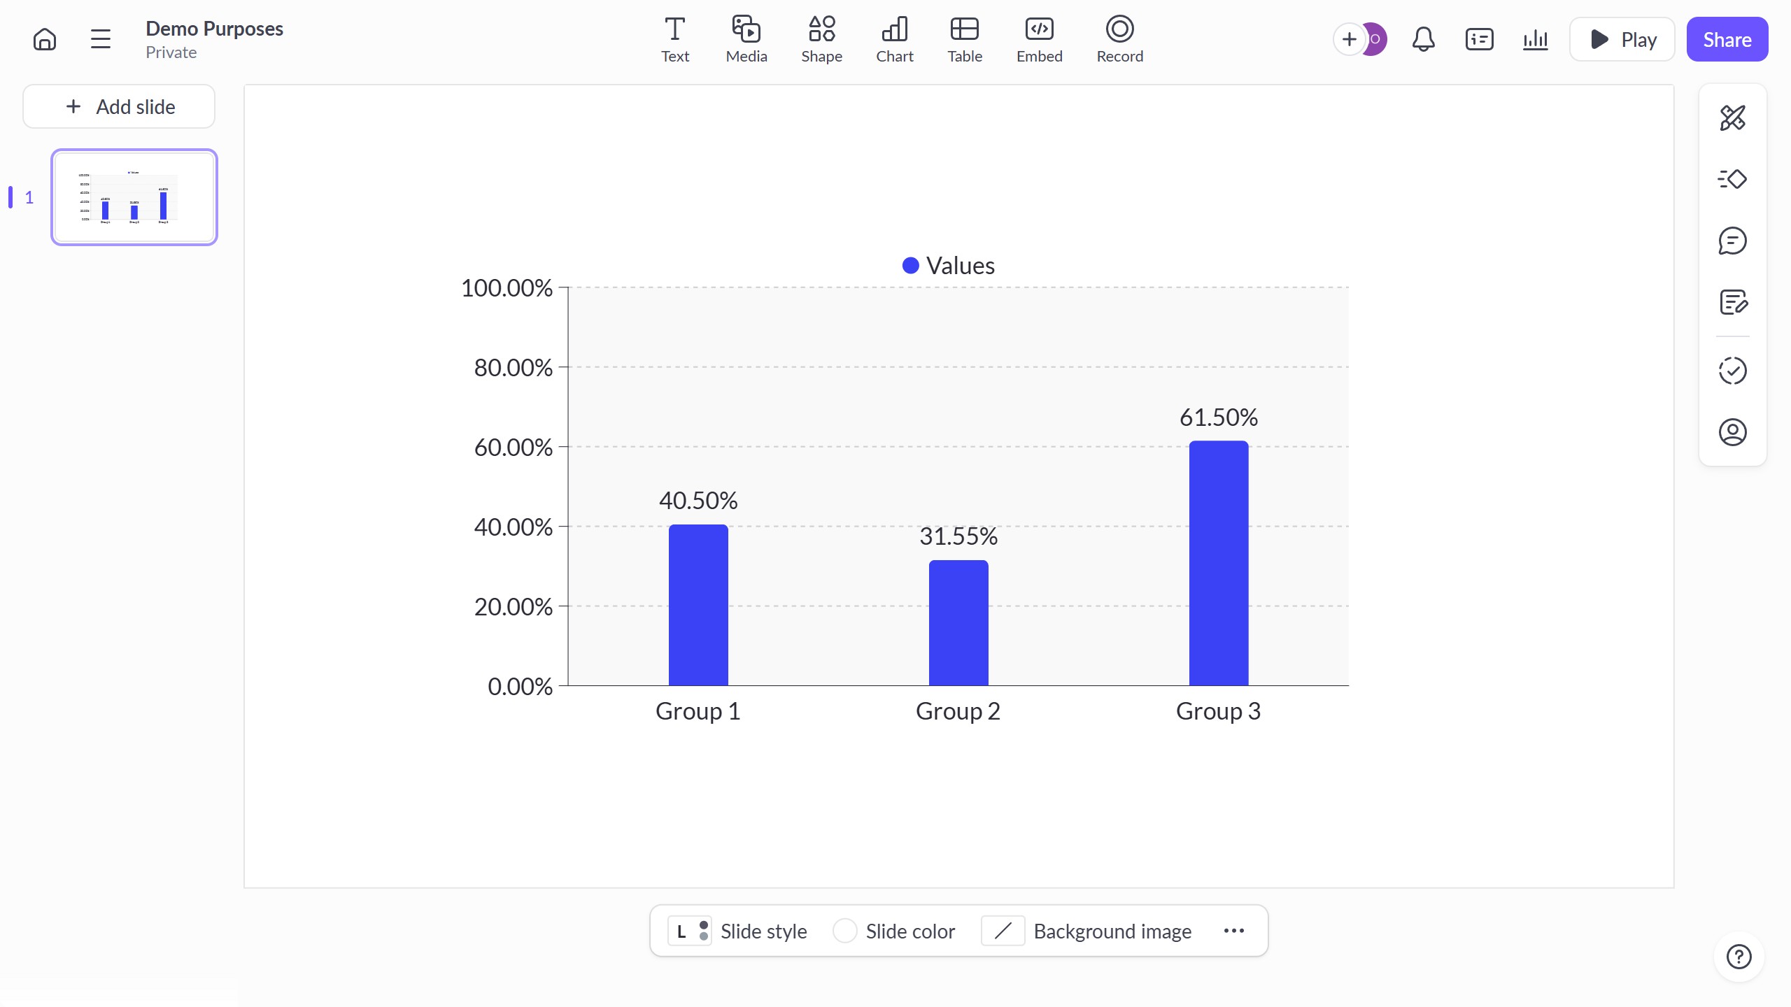Click Add slide button
This screenshot has width=1791, height=1007.
pos(119,106)
